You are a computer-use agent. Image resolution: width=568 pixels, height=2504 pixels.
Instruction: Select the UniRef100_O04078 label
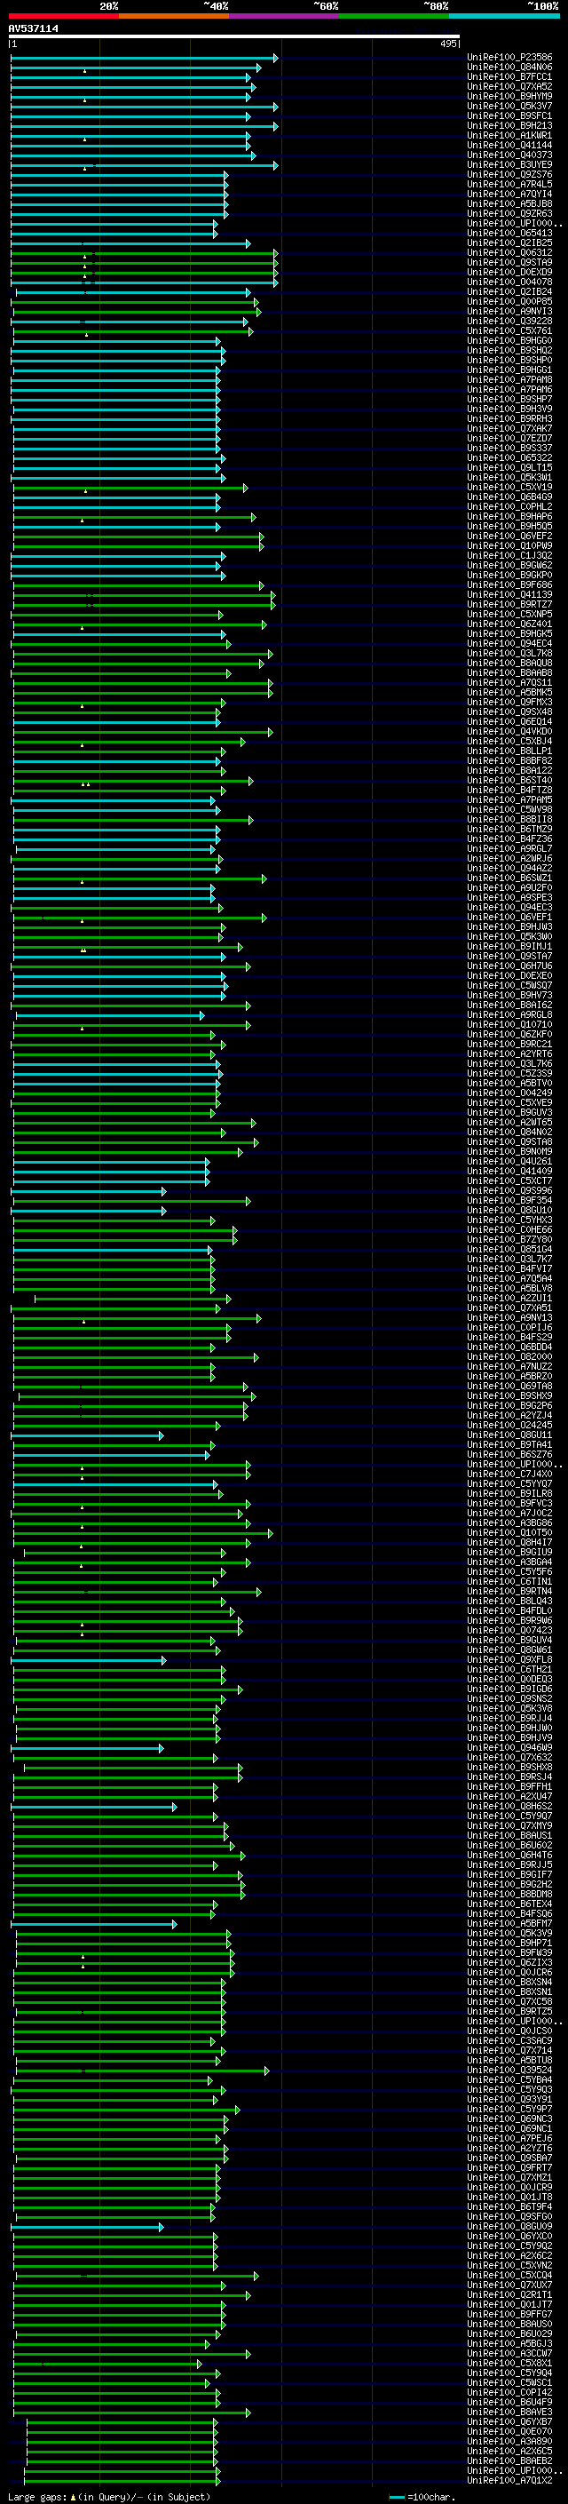(509, 282)
